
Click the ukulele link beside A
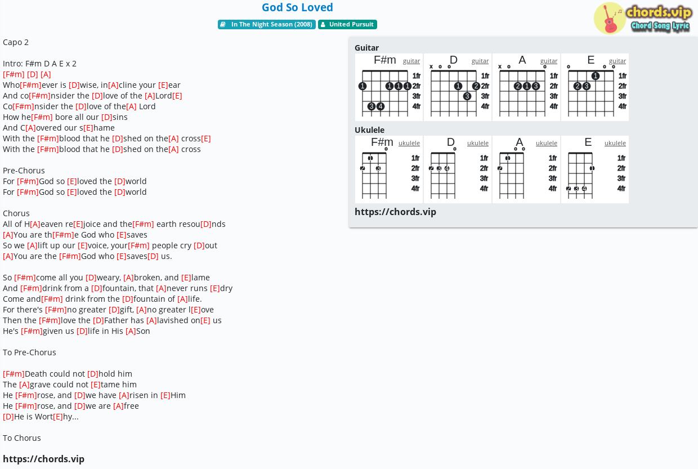(547, 143)
